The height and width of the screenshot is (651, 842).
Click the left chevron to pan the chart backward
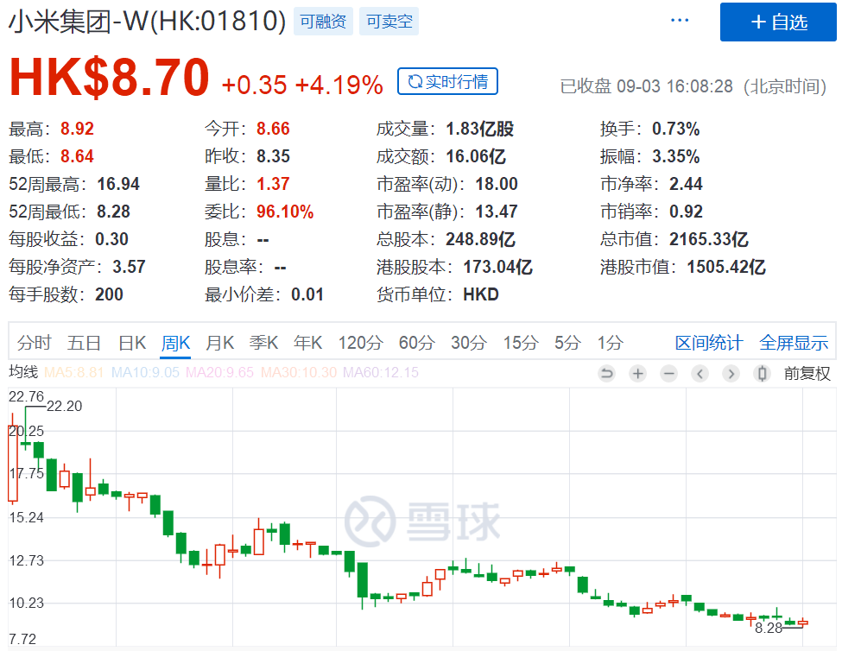click(x=700, y=375)
